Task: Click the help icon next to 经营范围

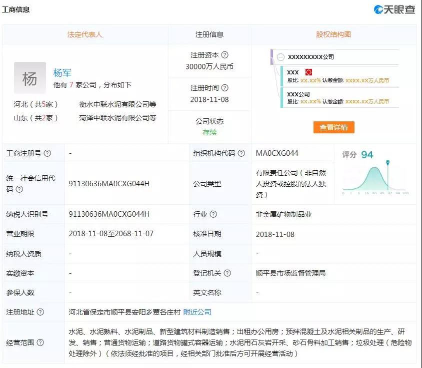Action: (x=40, y=343)
